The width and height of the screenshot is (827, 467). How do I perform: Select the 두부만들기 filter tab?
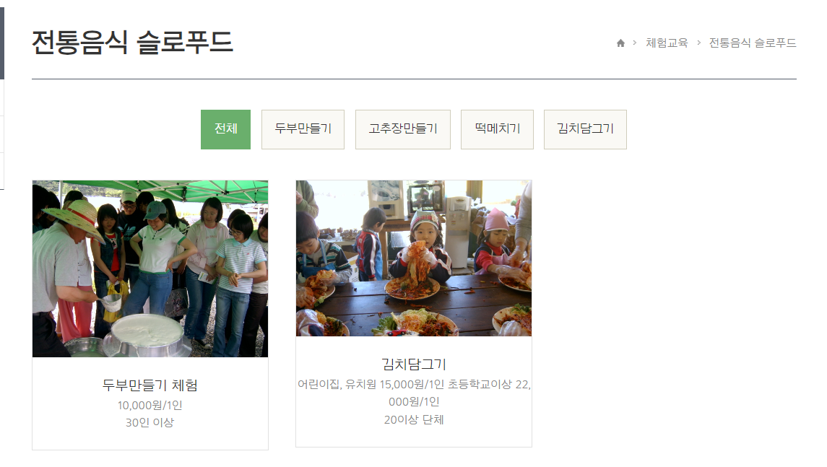(x=303, y=129)
